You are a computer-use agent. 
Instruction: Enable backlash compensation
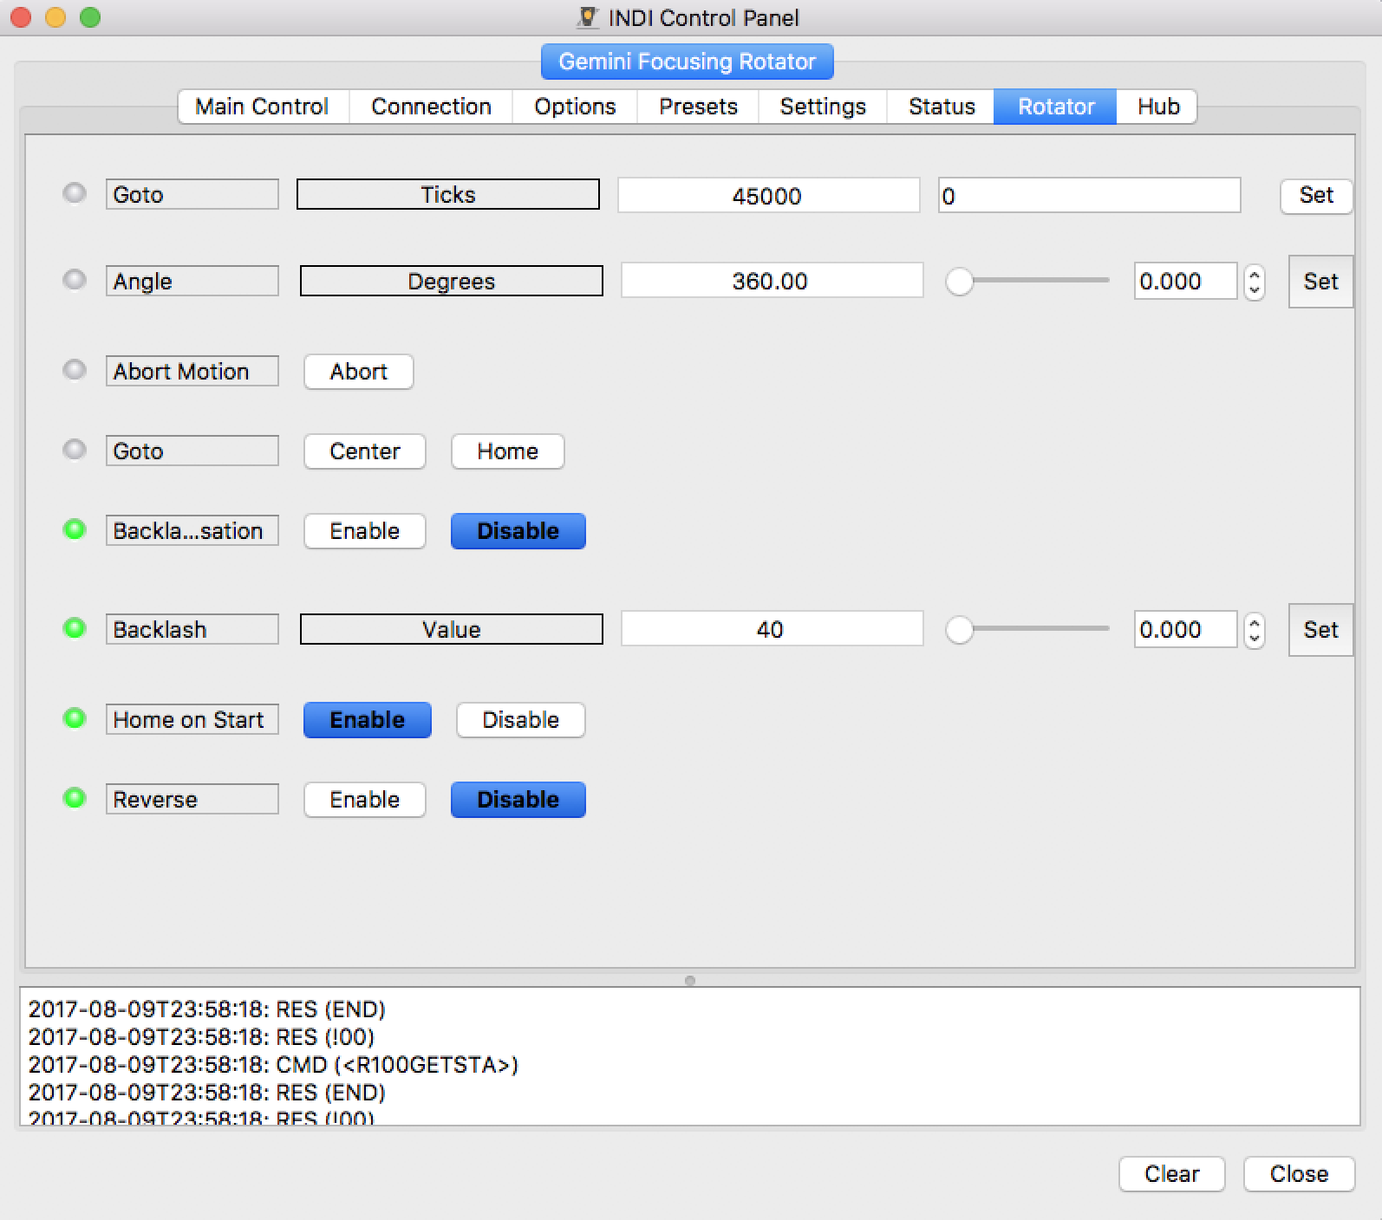click(364, 531)
